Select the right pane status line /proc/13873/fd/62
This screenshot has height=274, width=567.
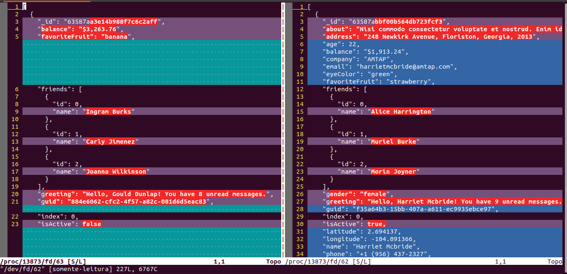(x=328, y=262)
